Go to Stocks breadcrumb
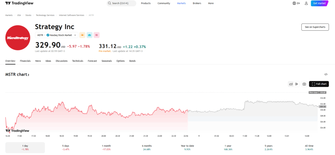The image size is (335, 155). [x=28, y=15]
